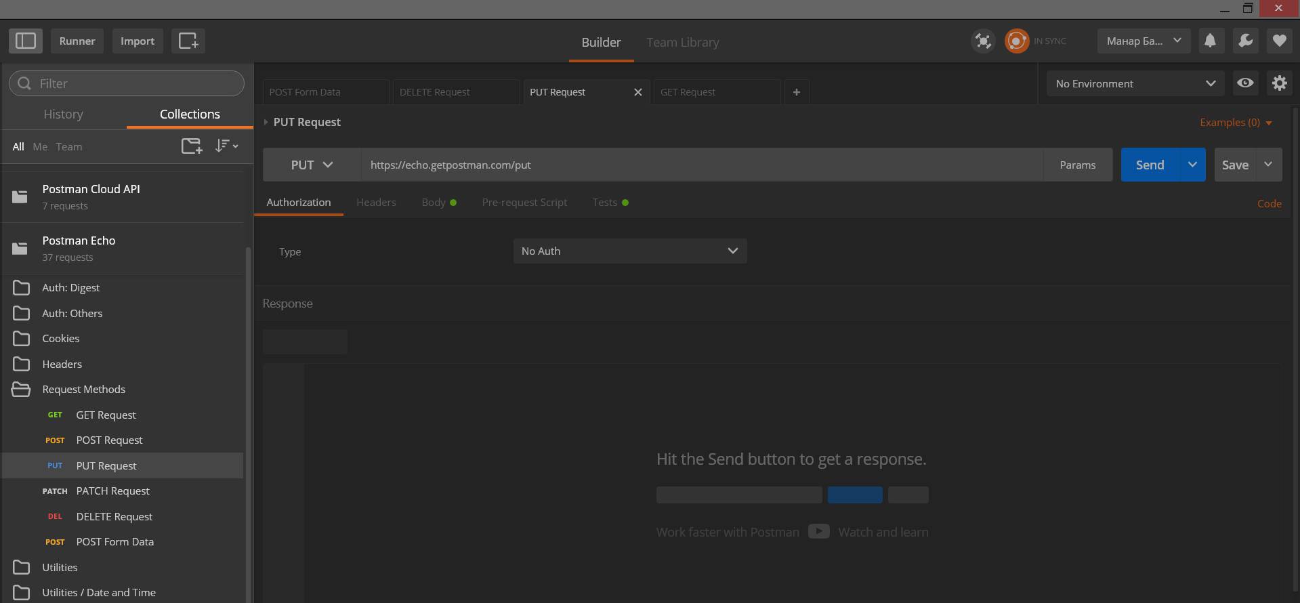Screen dimensions: 1300x603
Task: Click the orange IN SYNC status icon
Action: click(1016, 41)
